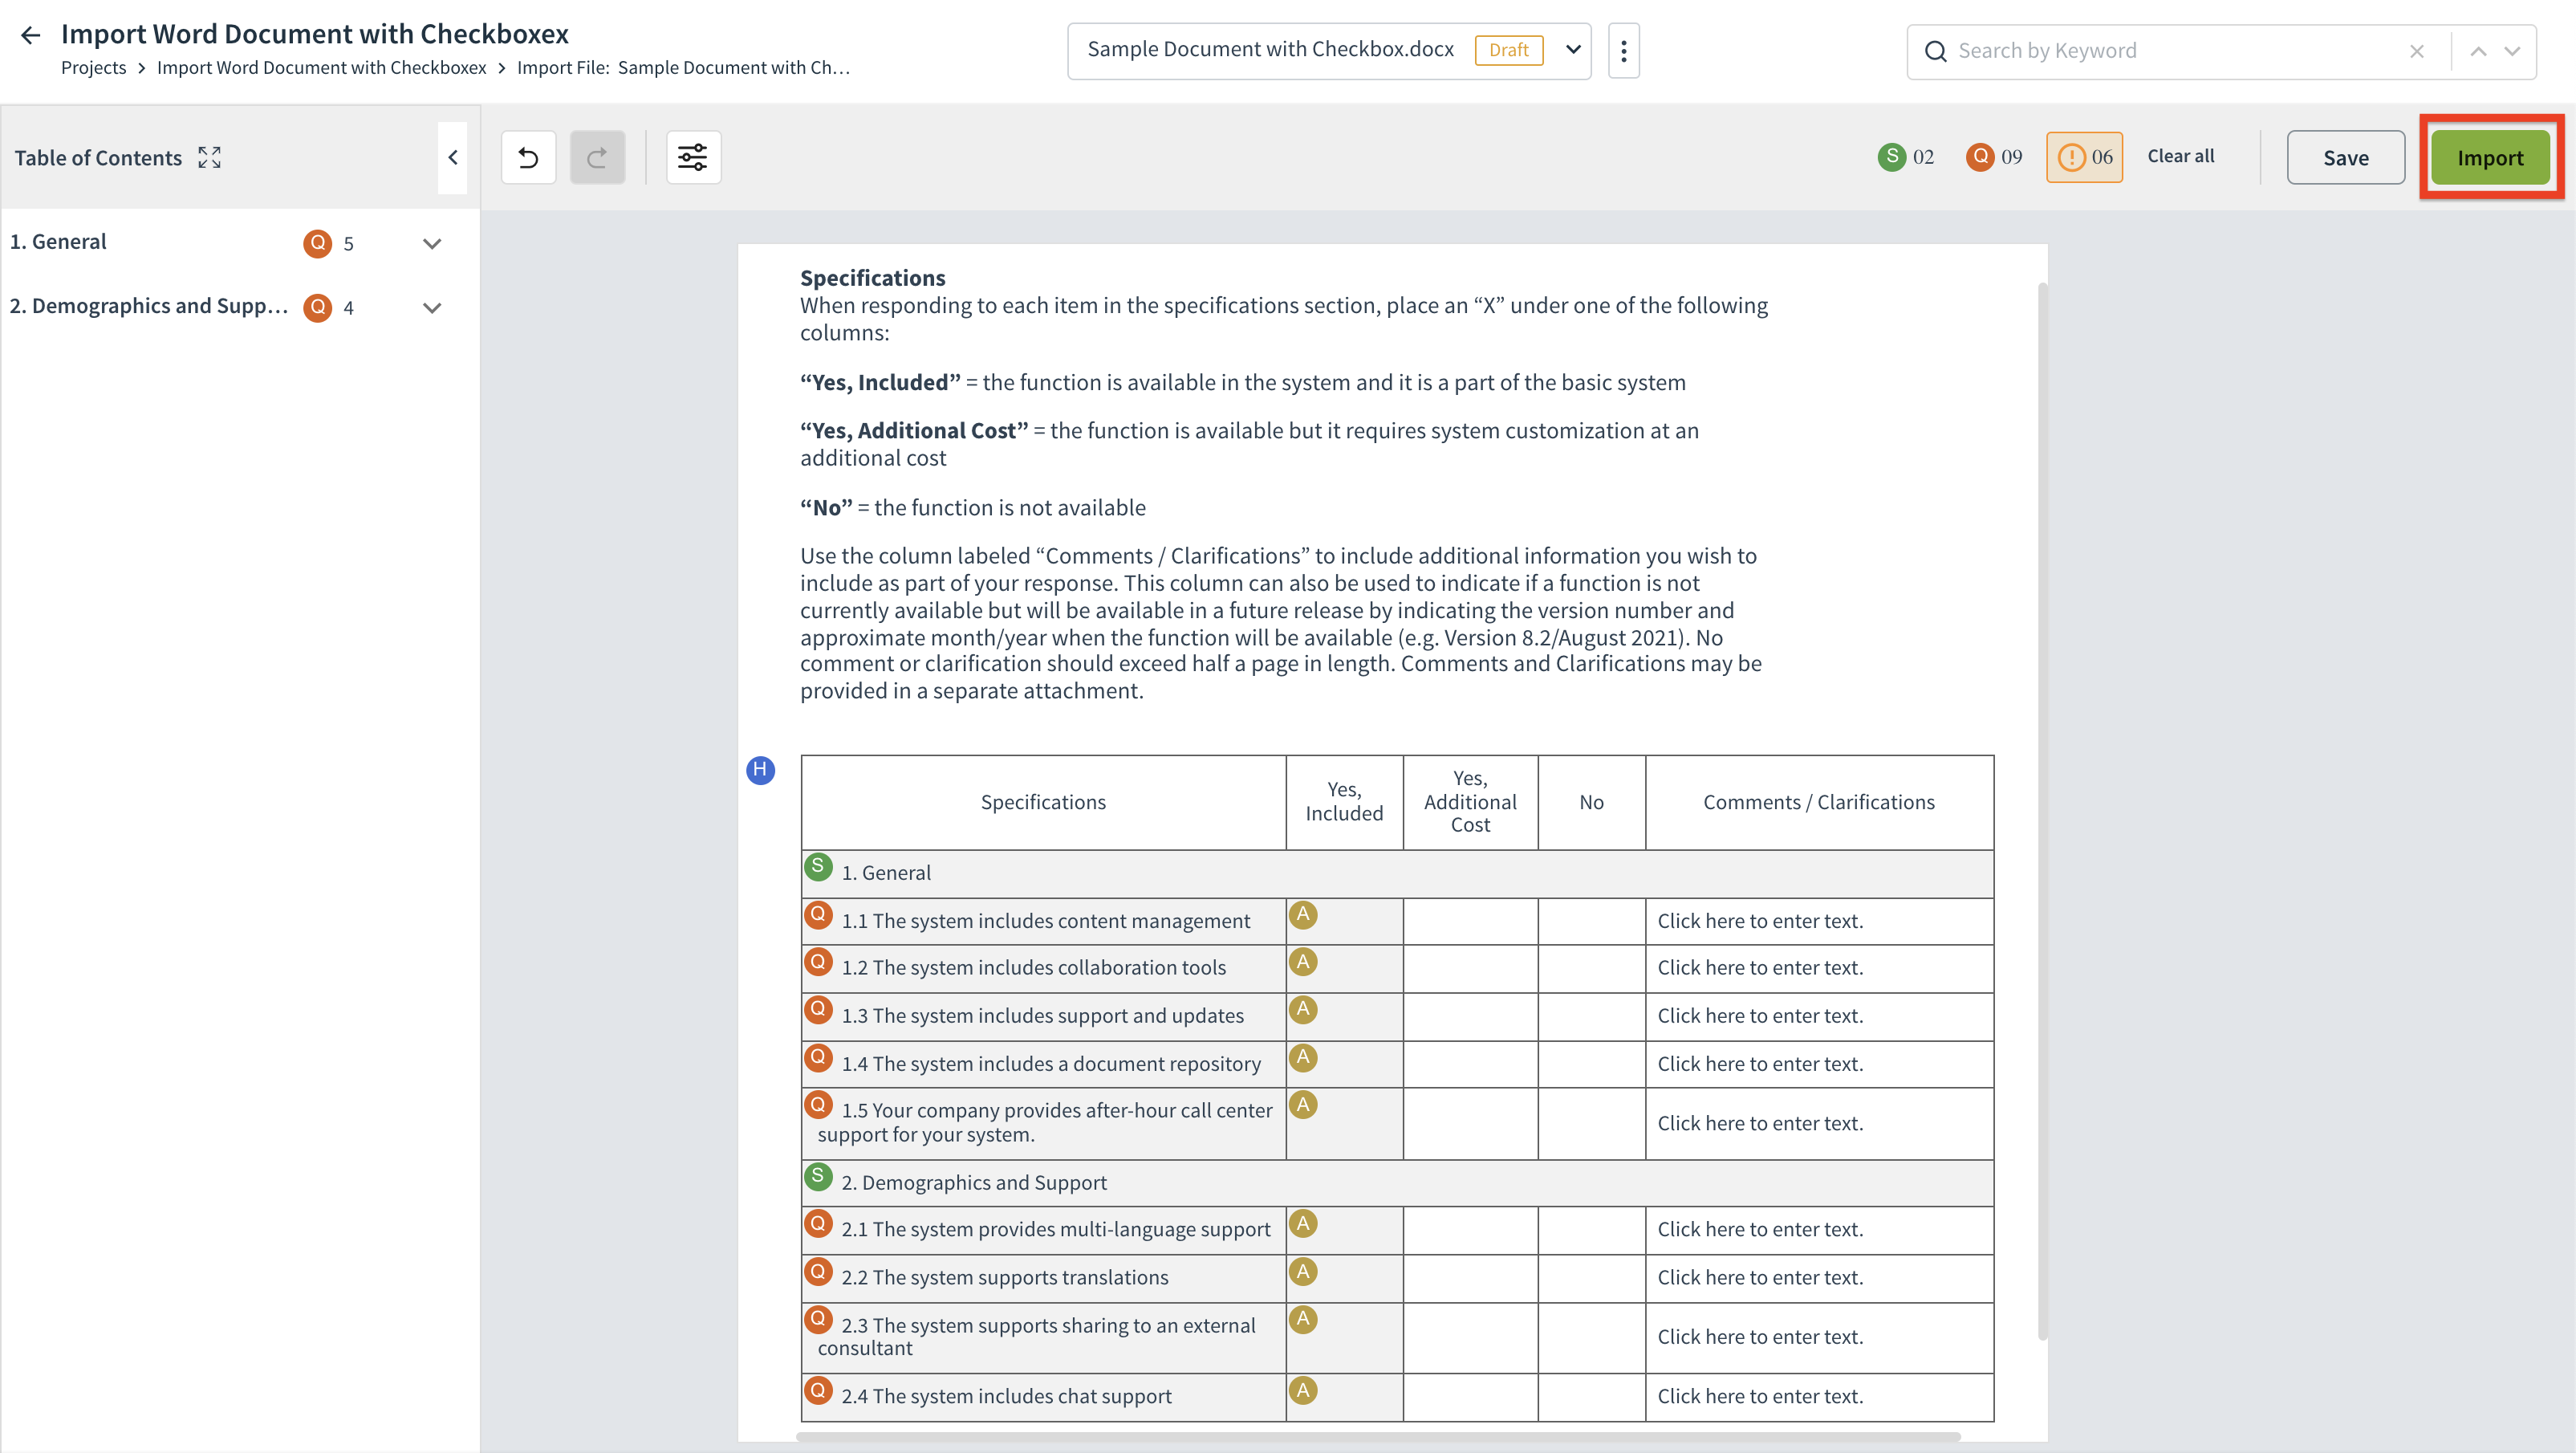Open the three-dot document options menu

coord(1623,50)
